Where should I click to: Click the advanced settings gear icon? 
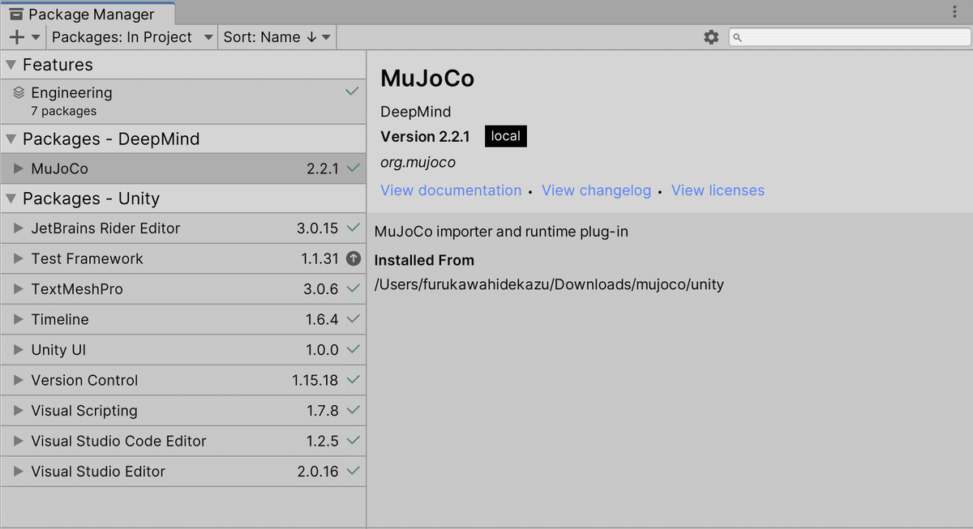(711, 36)
